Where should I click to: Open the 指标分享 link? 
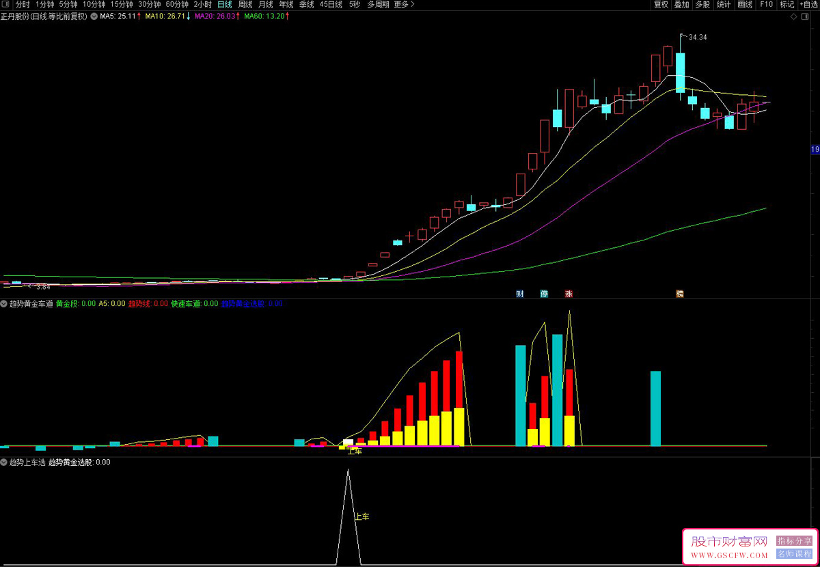tap(794, 541)
